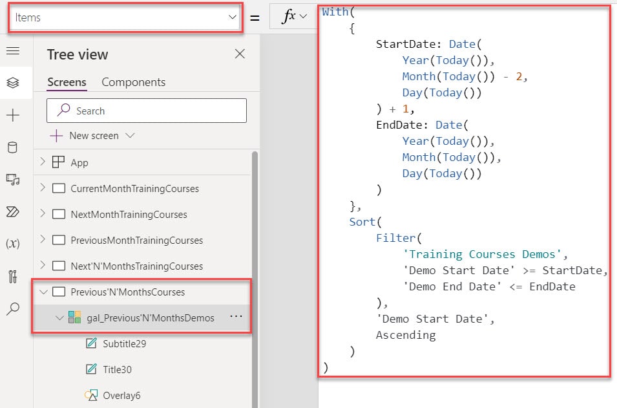This screenshot has width=617, height=408.
Task: Click the gallery control icon
Action: click(x=74, y=317)
